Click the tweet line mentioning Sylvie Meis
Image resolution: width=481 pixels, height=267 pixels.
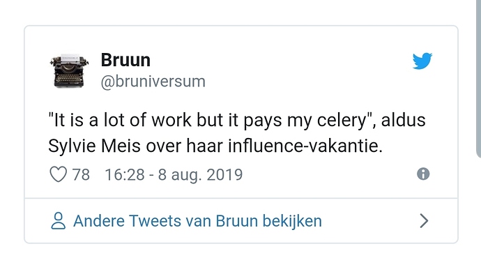pyautogui.click(x=215, y=146)
